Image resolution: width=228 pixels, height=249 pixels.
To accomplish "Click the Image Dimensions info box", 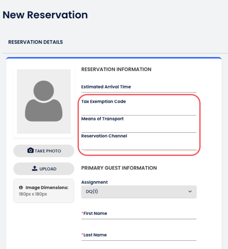I will [x=44, y=191].
